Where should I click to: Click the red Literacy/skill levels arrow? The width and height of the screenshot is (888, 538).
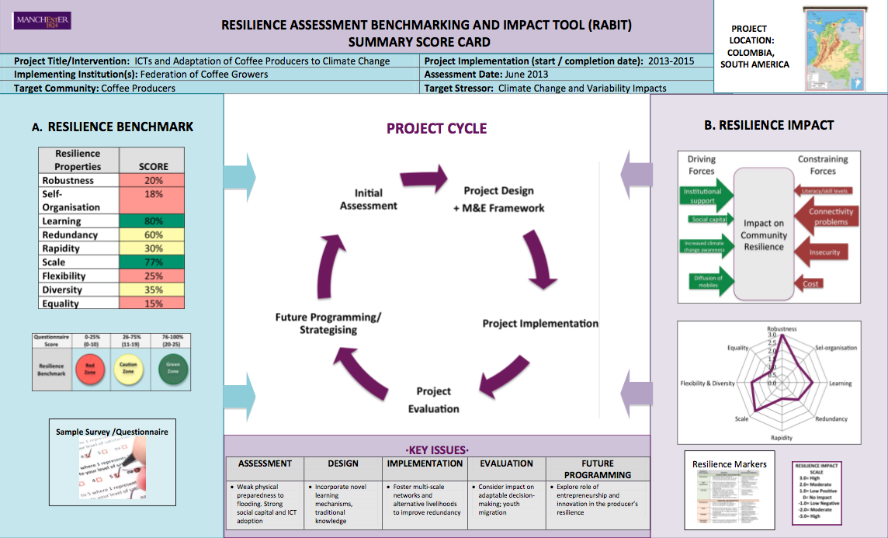click(x=823, y=191)
